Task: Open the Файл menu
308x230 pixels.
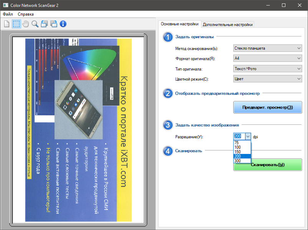Action: 8,14
